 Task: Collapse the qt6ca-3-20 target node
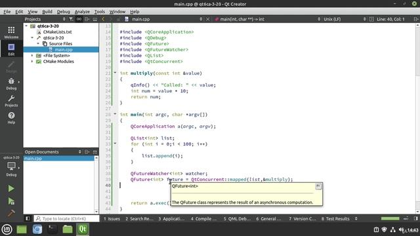[32, 38]
